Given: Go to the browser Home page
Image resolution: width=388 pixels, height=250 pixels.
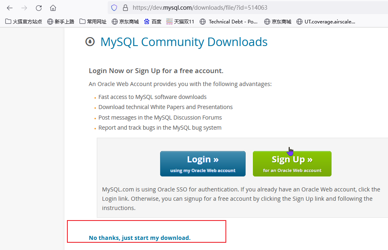Looking at the screenshot, I should 53,8.
